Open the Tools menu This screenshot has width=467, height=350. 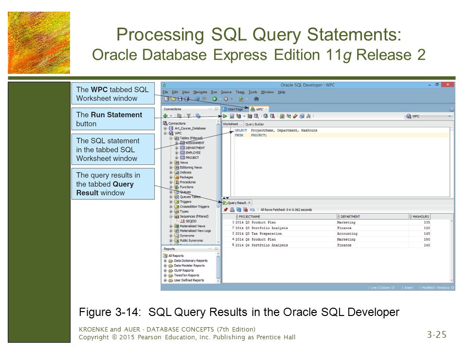point(253,92)
